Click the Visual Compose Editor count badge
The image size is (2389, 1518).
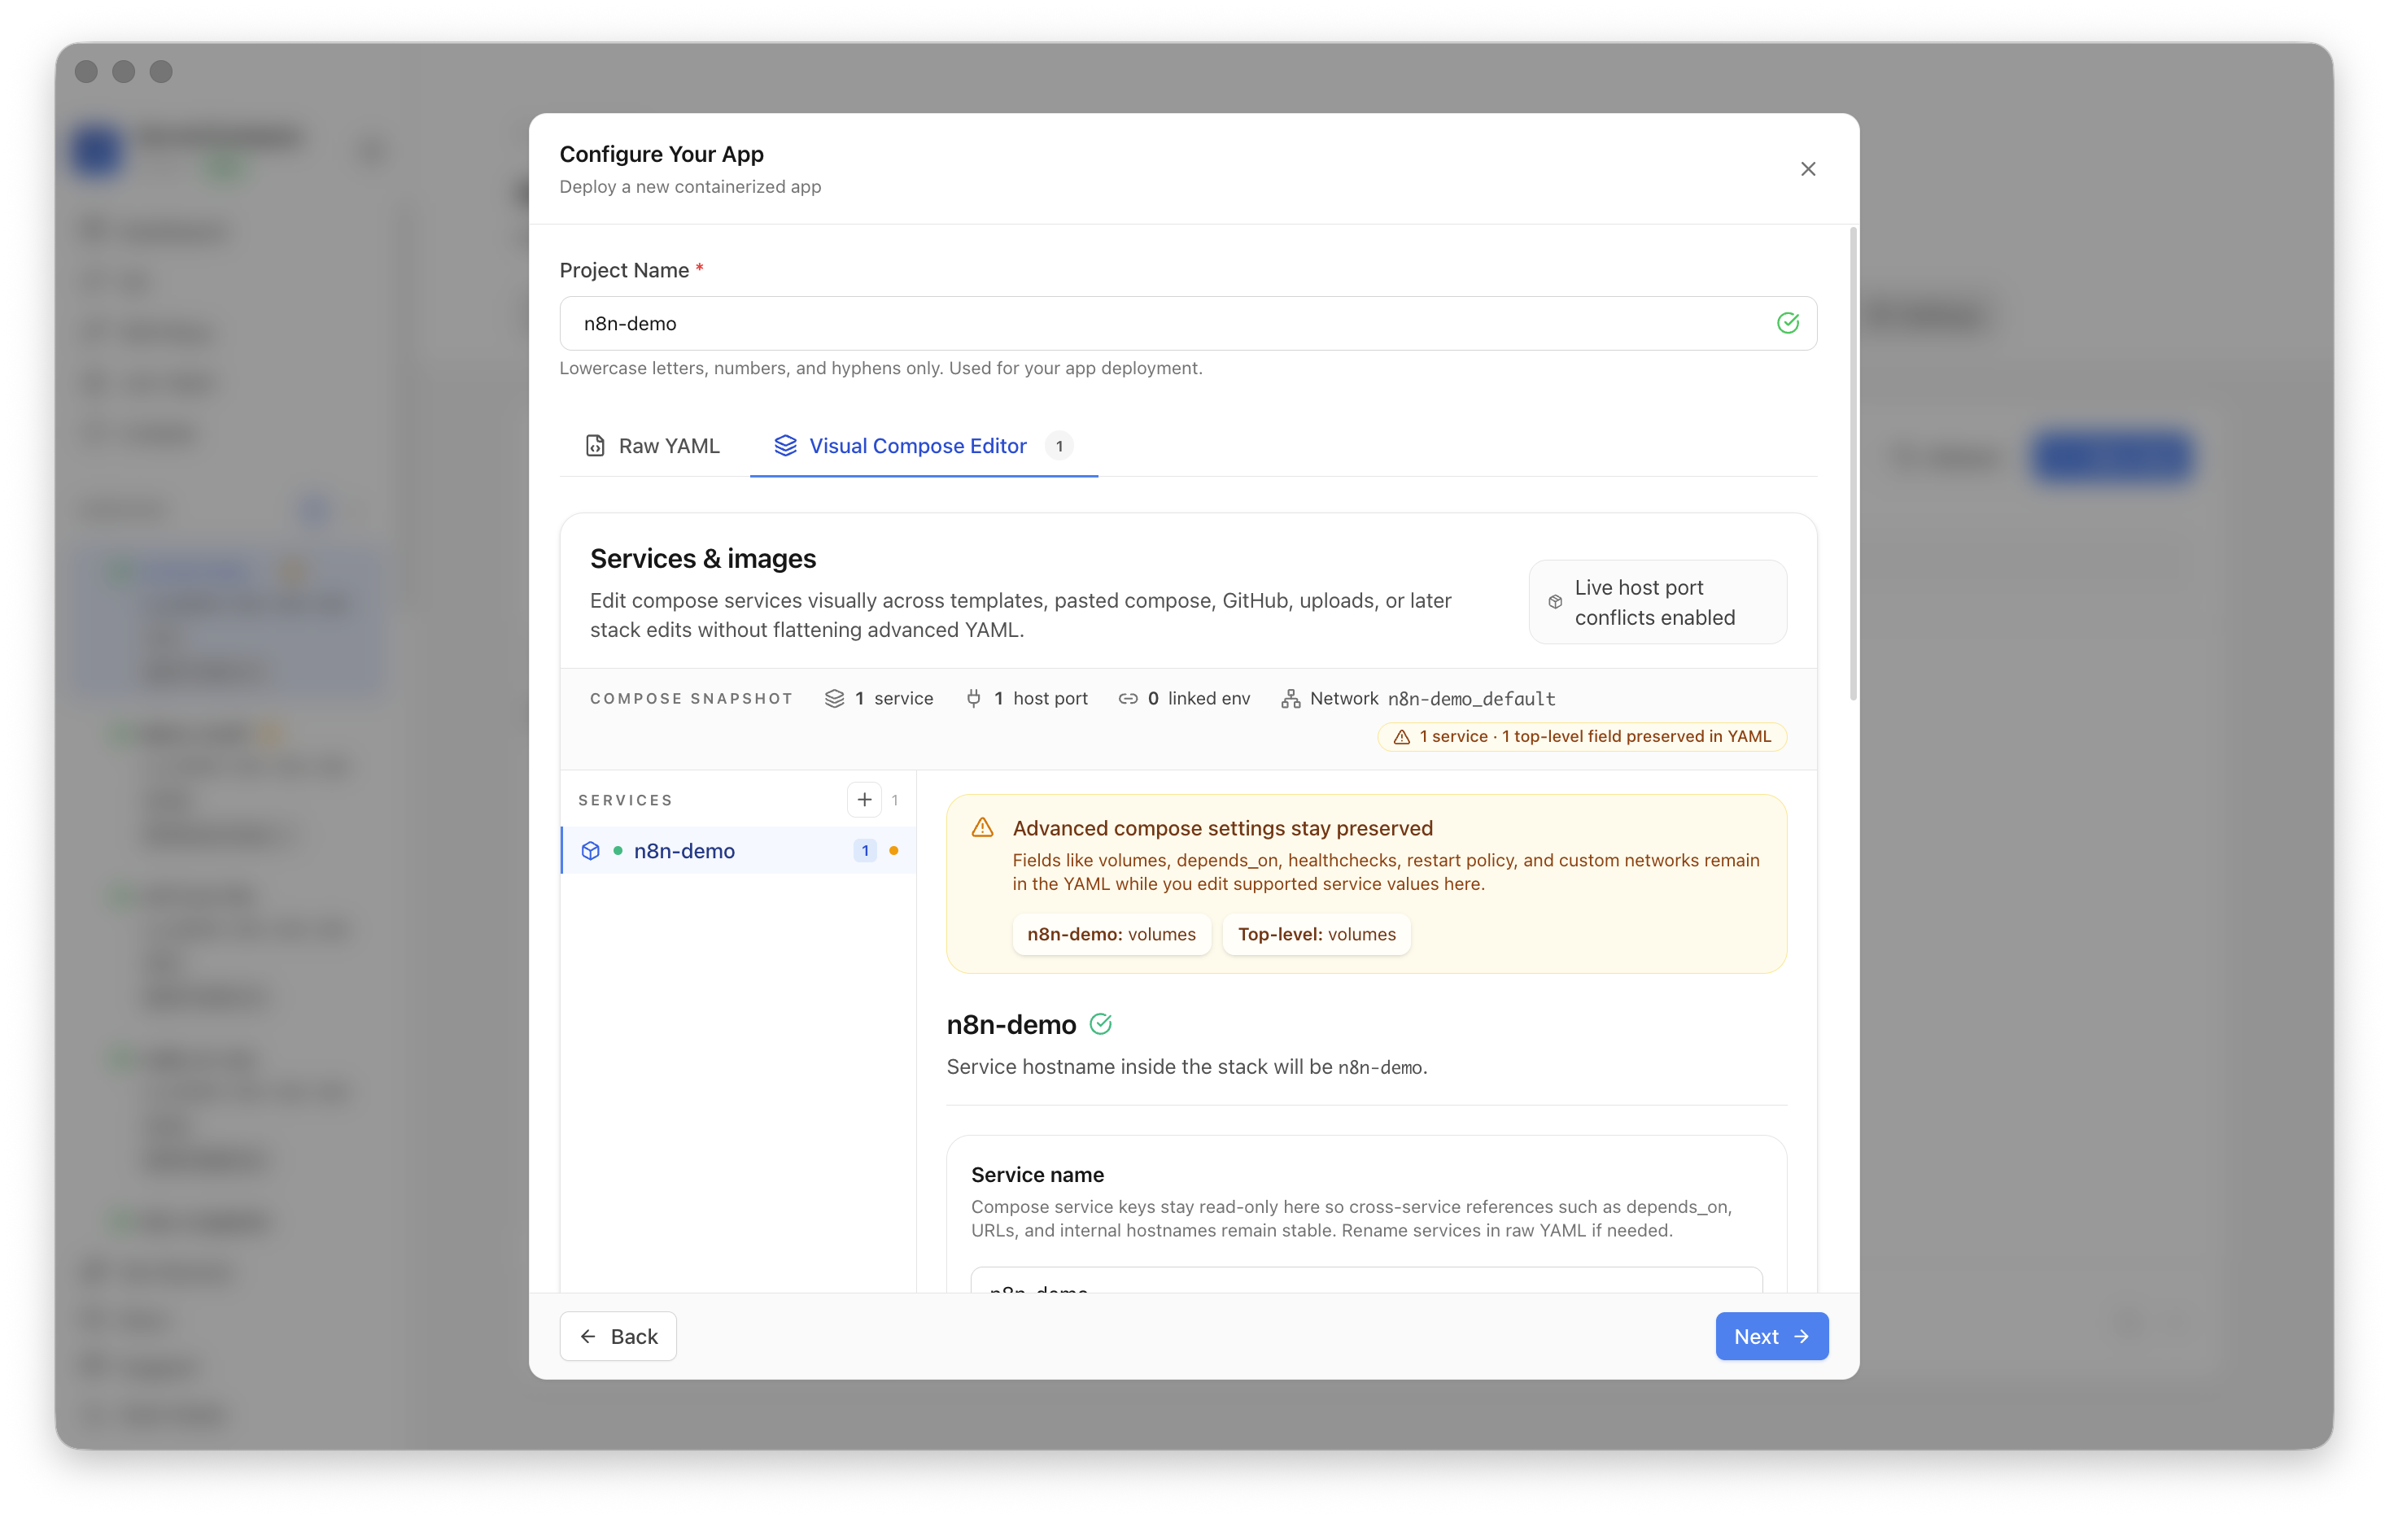click(1059, 447)
